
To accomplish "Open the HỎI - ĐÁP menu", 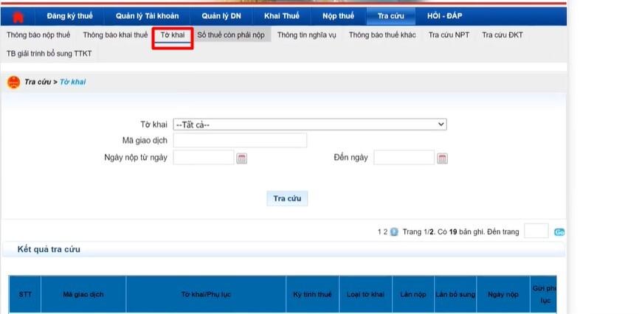I will pyautogui.click(x=445, y=16).
